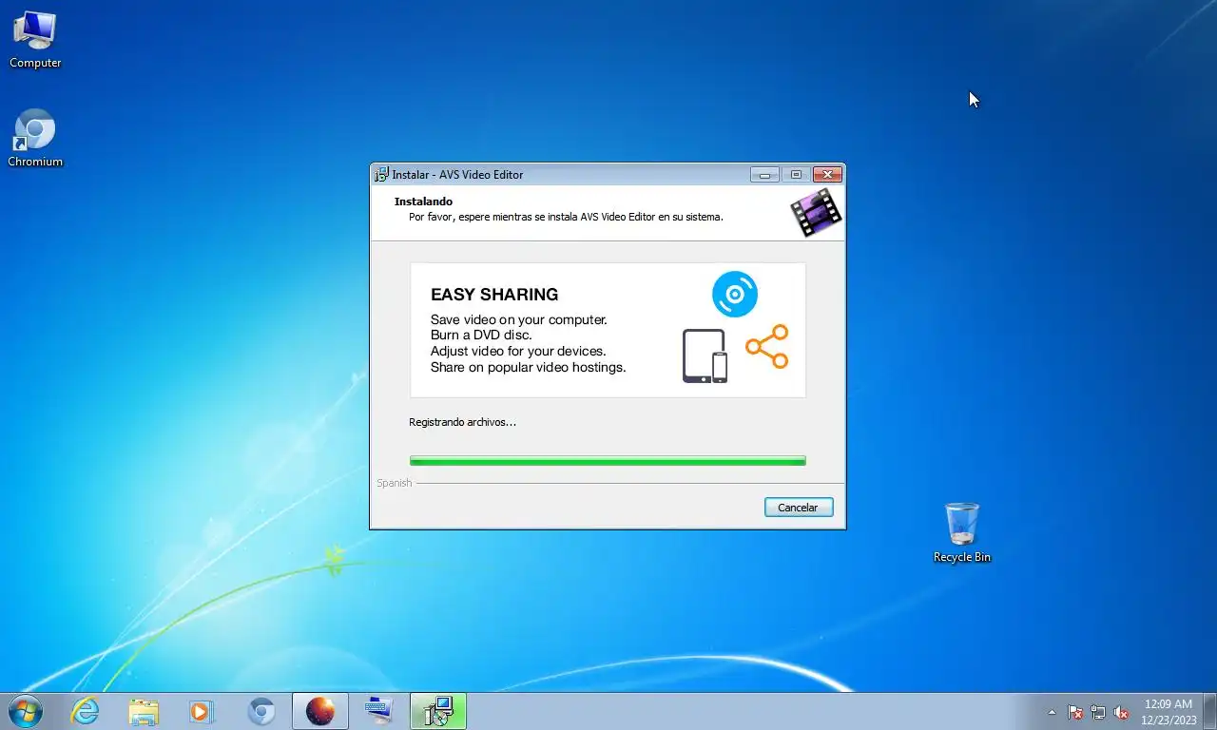Click the tablet and phone devices icon
The height and width of the screenshot is (730, 1217).
[x=705, y=356]
